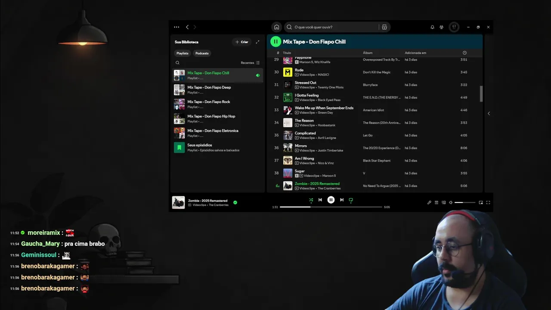Go to Spotify Home
This screenshot has height=310, width=551.
click(x=276, y=27)
